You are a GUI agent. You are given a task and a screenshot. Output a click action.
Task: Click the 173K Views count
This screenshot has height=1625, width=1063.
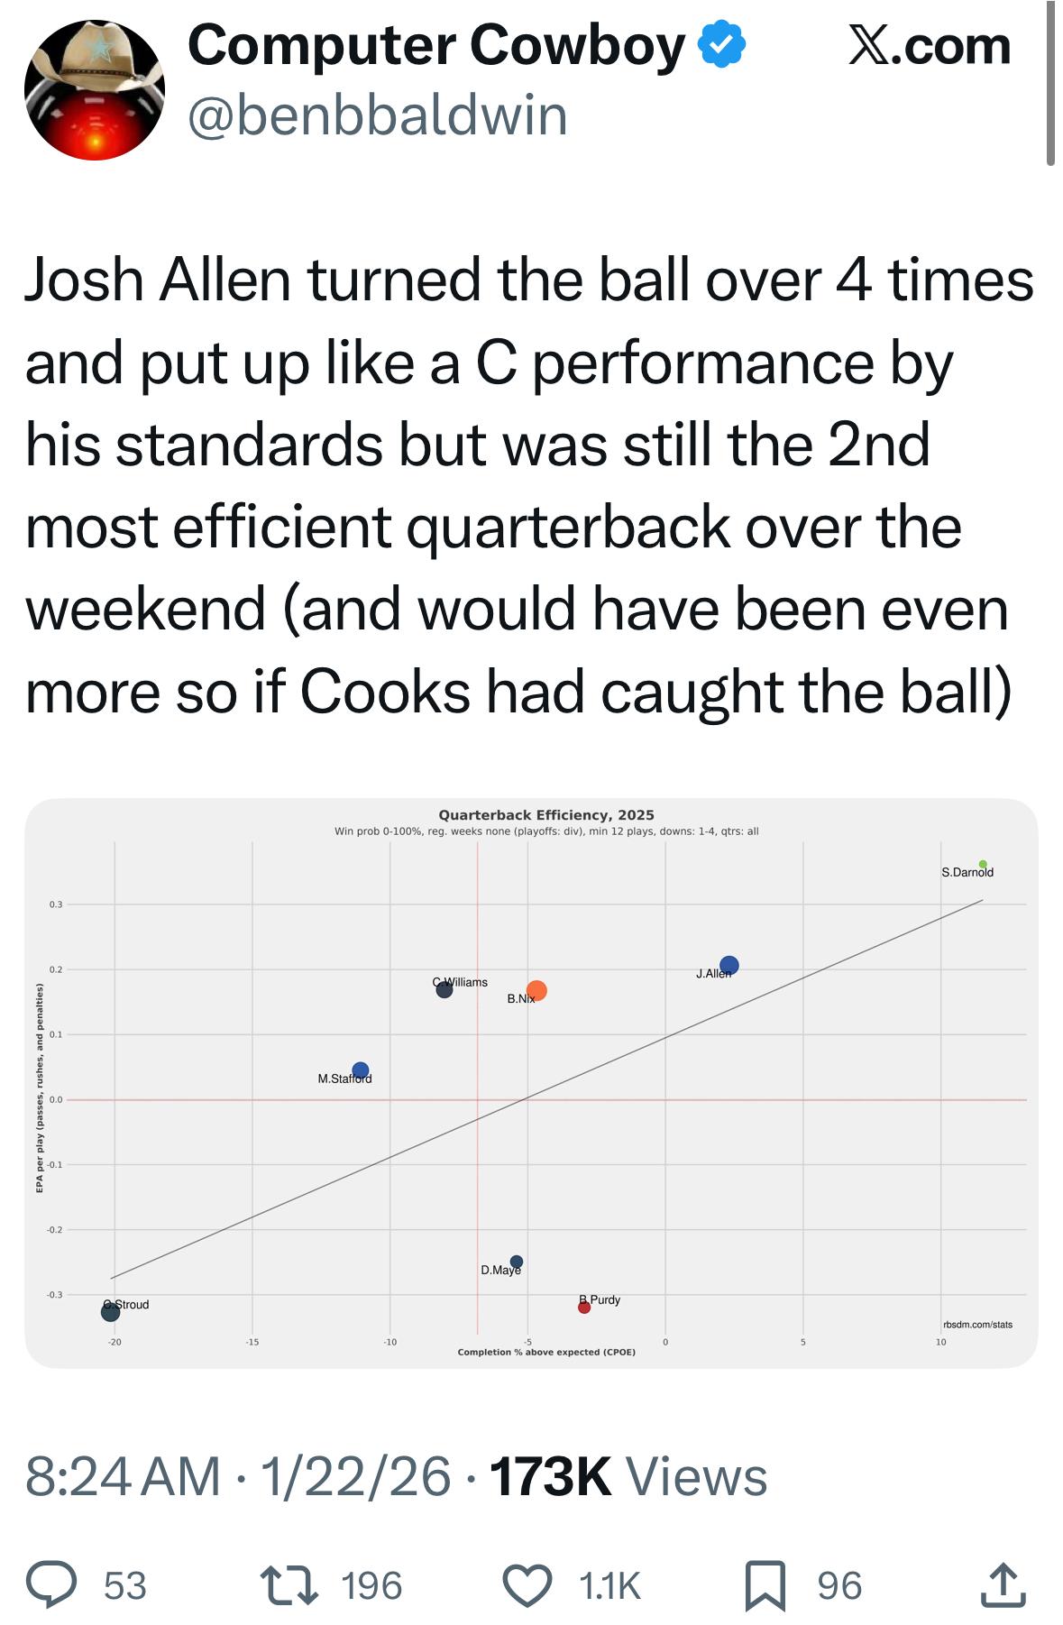(628, 1477)
